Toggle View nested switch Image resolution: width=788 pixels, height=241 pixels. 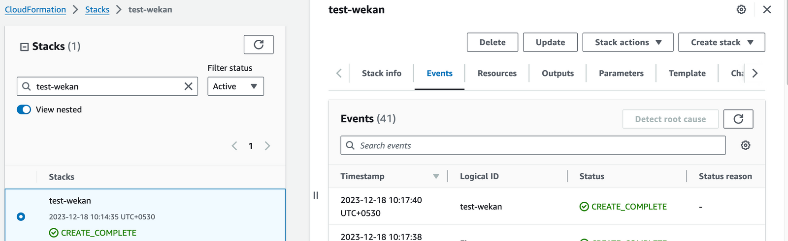[x=24, y=109]
